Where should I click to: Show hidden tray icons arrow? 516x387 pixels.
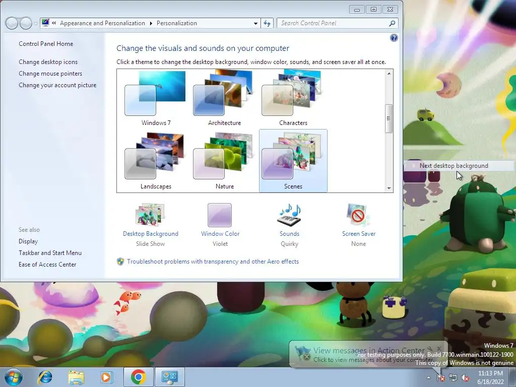pos(428,377)
